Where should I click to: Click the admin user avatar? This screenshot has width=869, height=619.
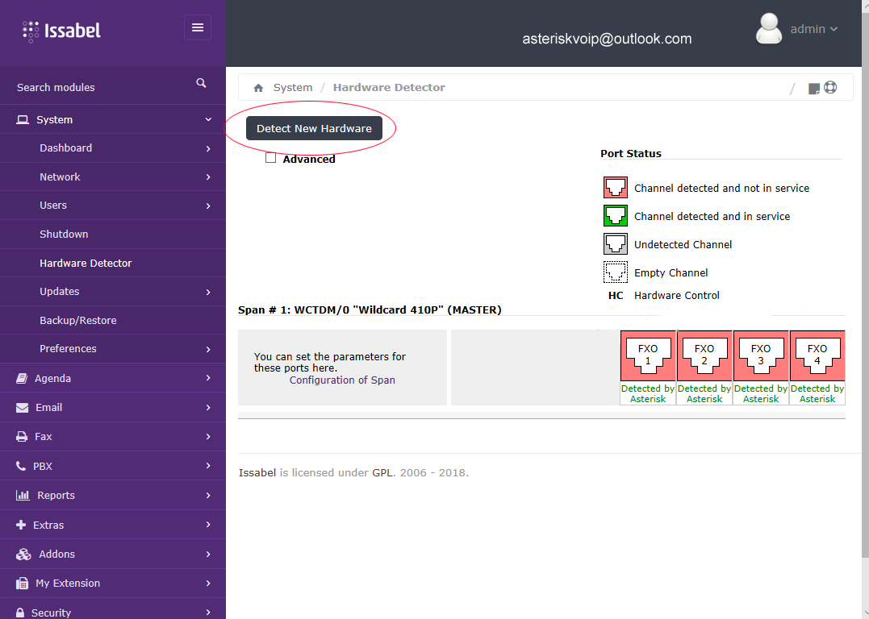tap(768, 29)
